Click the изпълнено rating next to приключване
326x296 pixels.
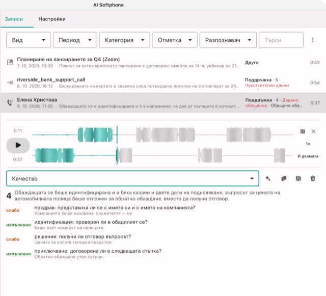(18, 254)
